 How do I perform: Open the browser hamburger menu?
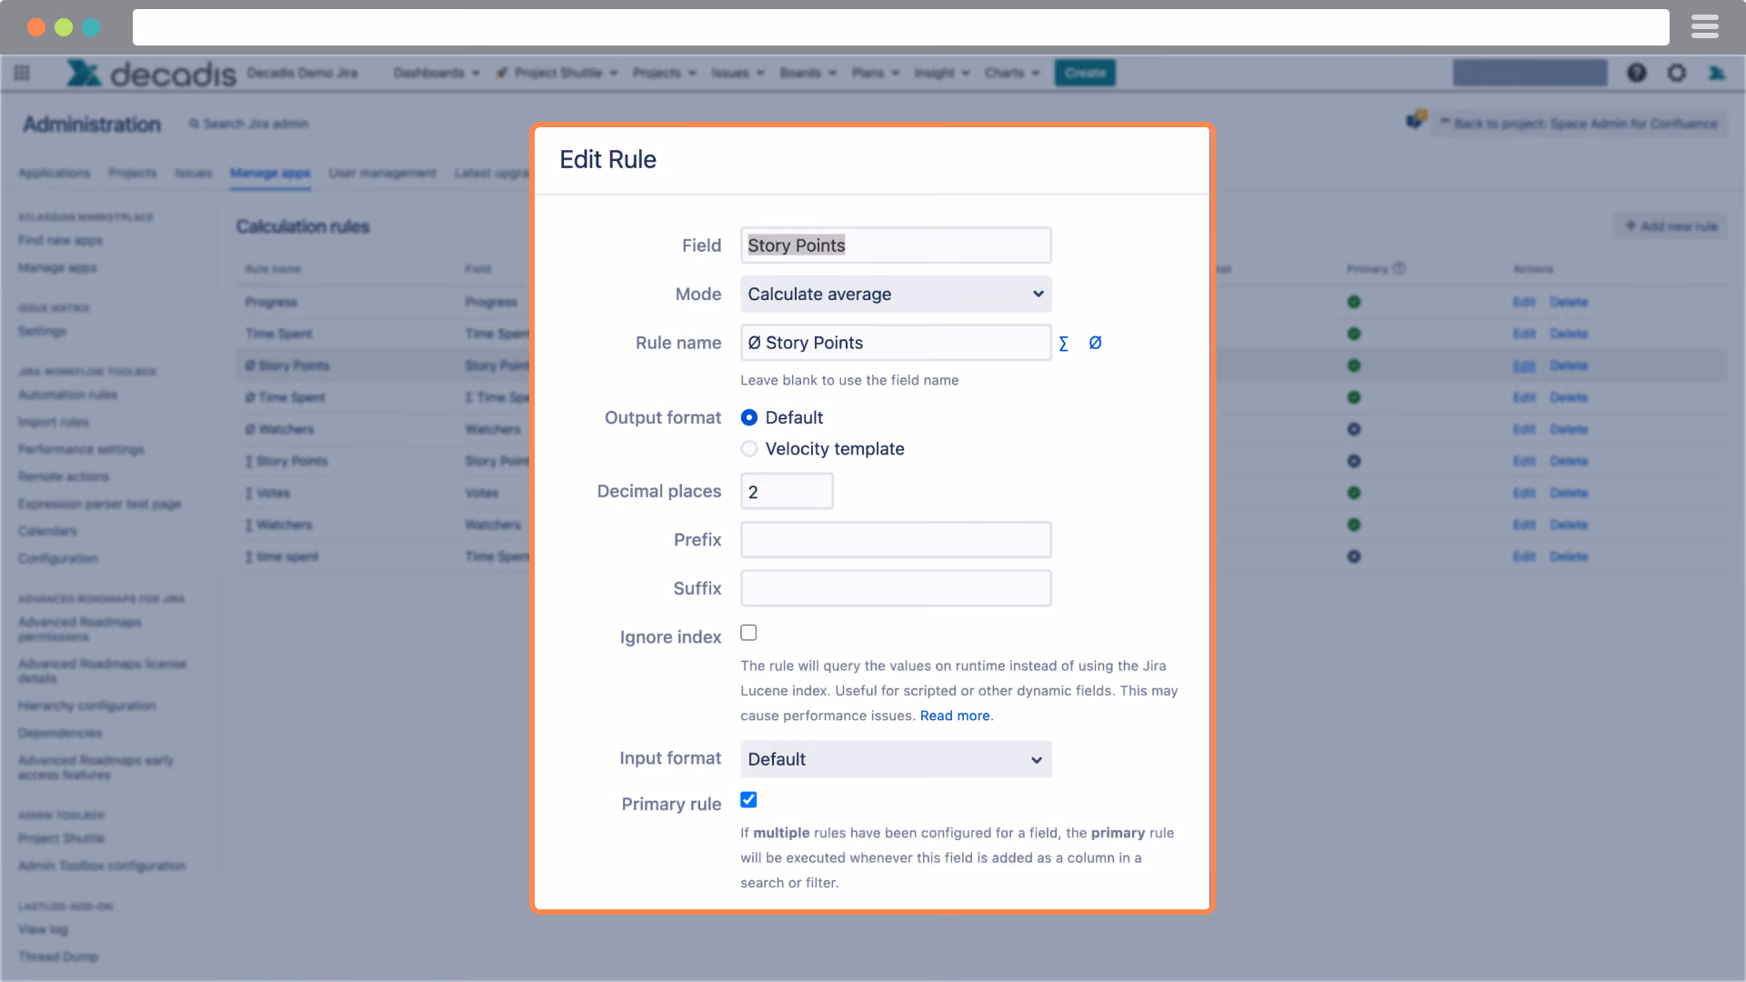click(x=1705, y=27)
